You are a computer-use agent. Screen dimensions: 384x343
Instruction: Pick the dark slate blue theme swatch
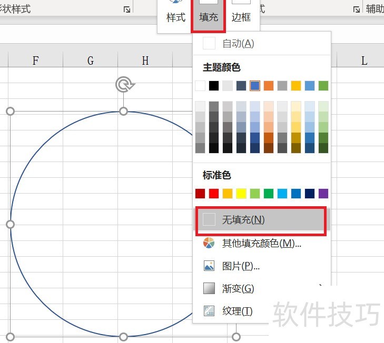click(241, 86)
